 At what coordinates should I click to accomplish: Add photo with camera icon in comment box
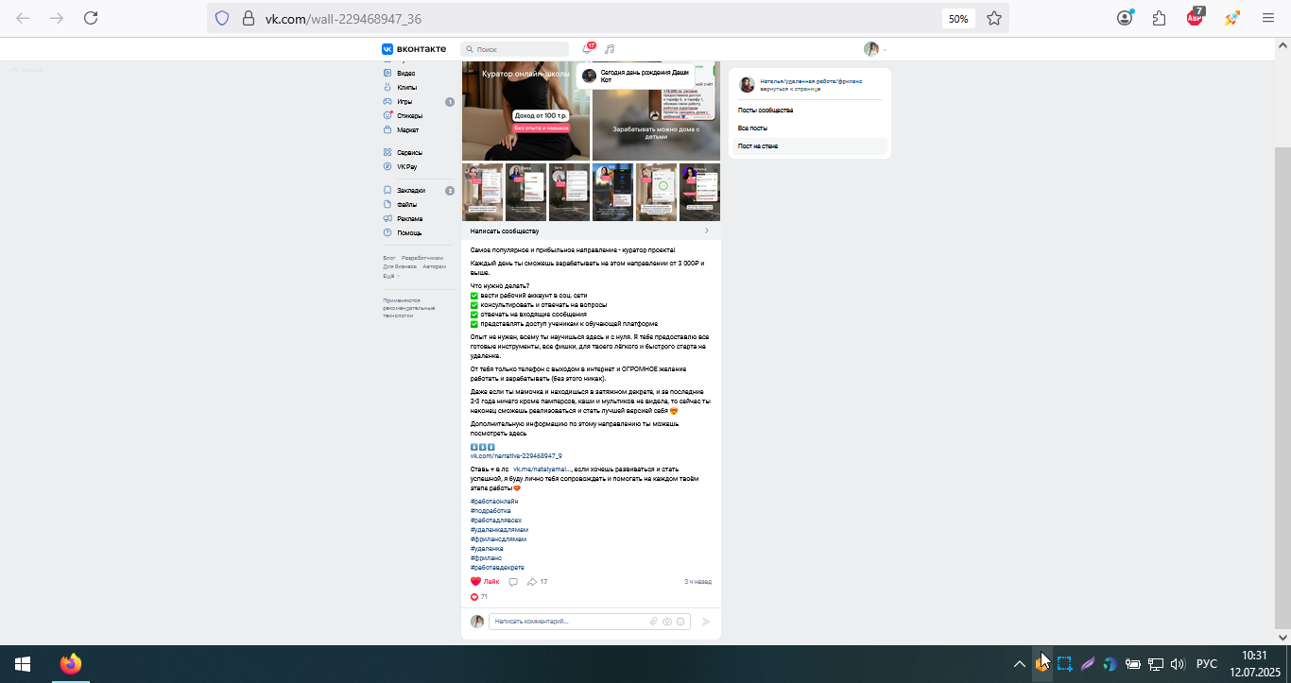click(666, 622)
